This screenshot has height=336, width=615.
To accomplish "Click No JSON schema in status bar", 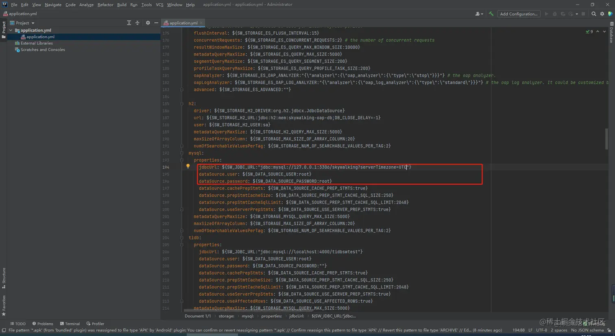I will point(587,330).
